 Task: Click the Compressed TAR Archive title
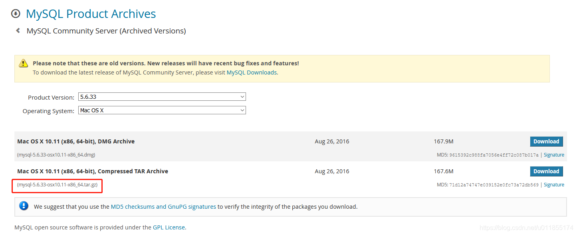(x=93, y=171)
